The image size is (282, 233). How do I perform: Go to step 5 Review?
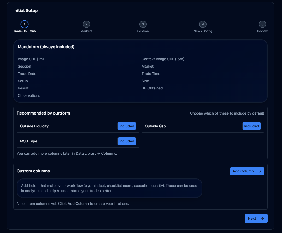[262, 24]
